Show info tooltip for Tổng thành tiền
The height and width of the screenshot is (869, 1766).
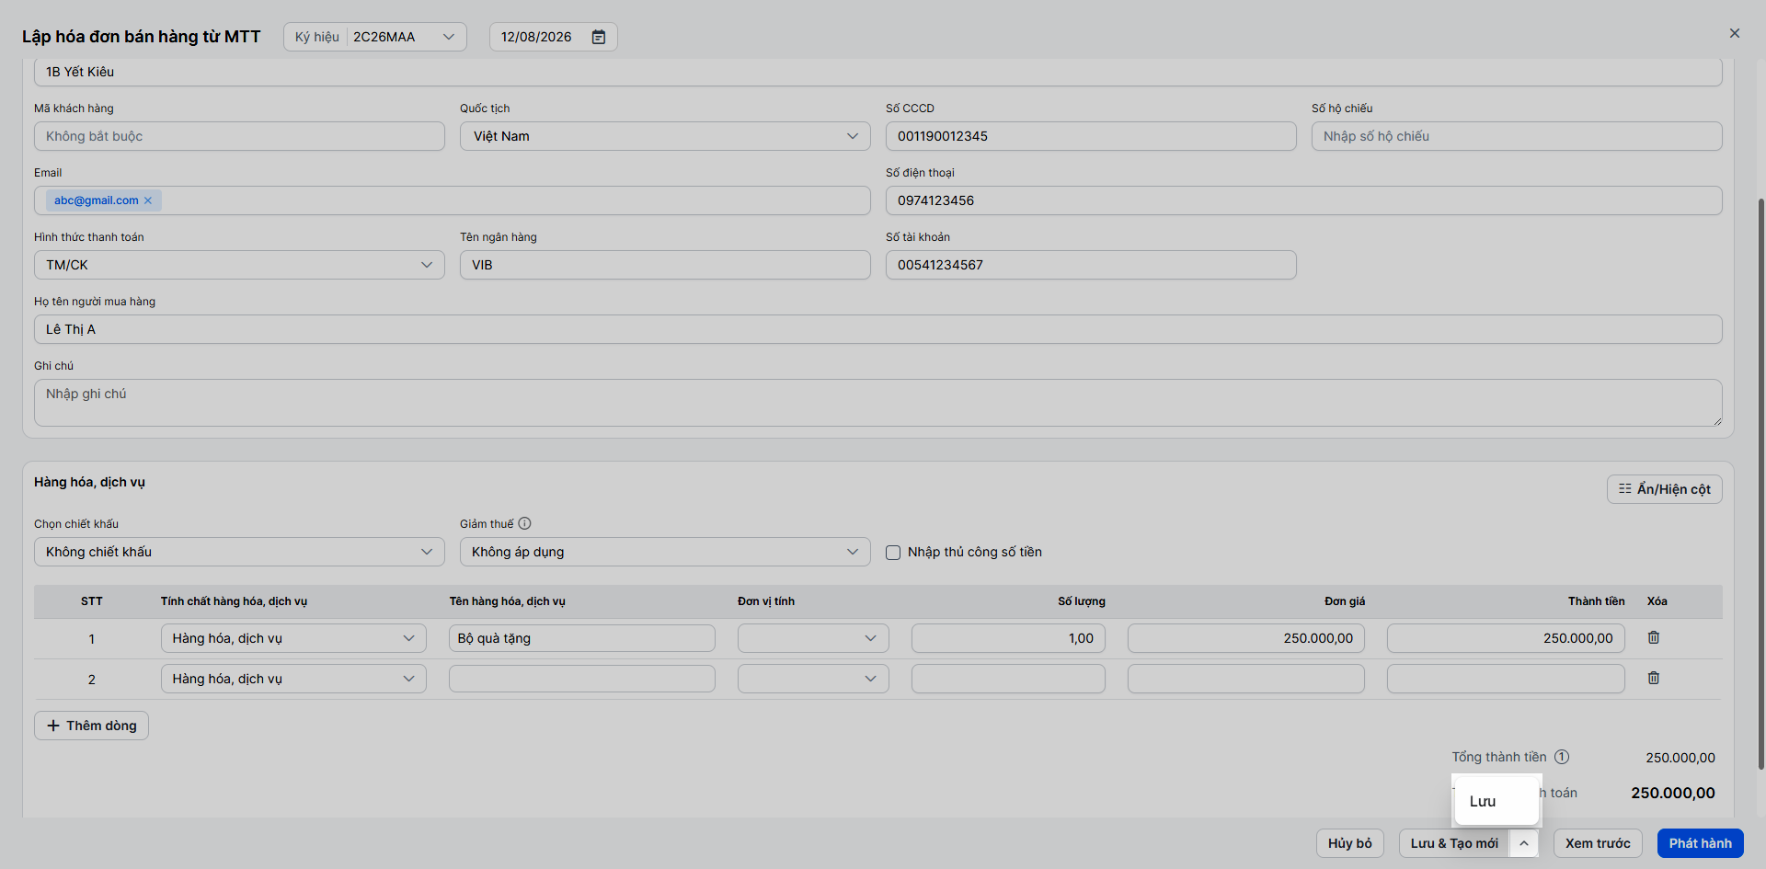coord(1562,757)
